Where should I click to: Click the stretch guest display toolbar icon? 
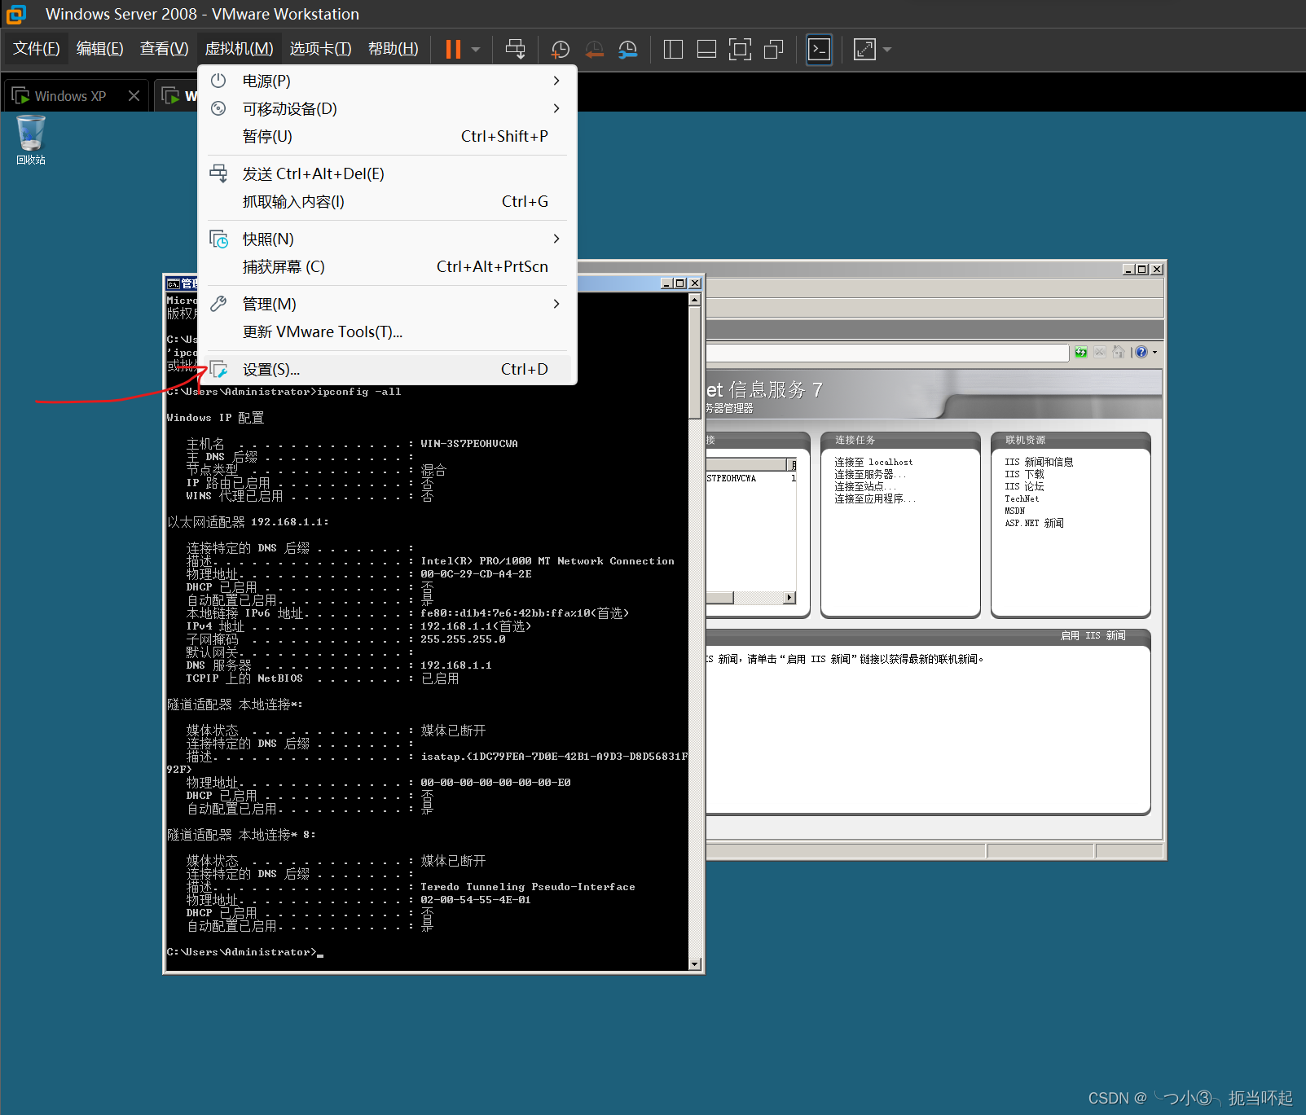[x=864, y=50]
